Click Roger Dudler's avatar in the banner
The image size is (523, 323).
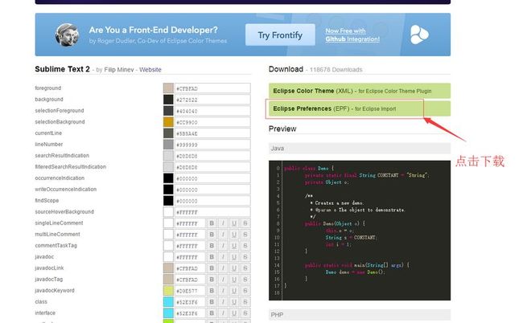67,35
